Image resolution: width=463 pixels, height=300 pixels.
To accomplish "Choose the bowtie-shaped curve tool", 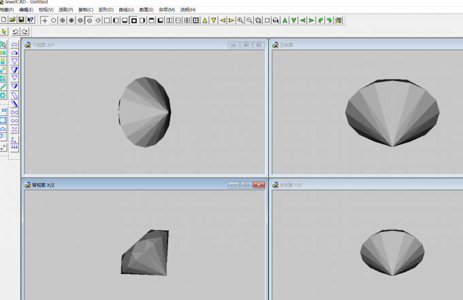I will (14, 112).
